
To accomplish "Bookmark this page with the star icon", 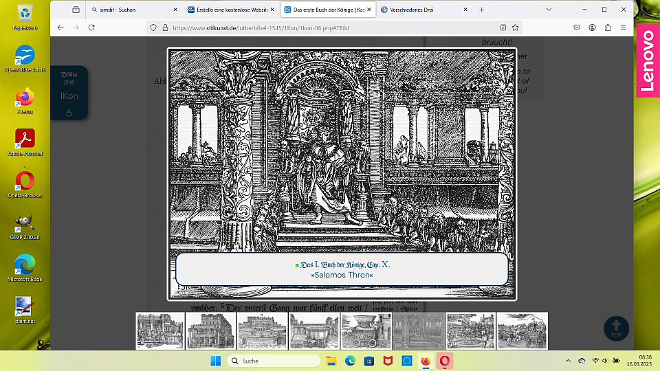I will [515, 27].
